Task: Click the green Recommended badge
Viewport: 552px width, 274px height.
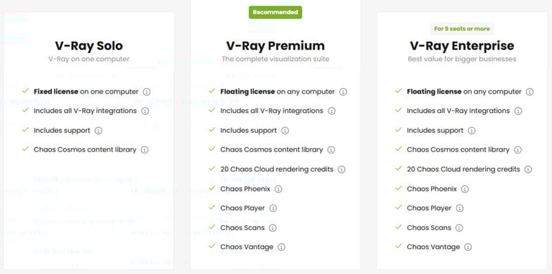Action: pos(275,12)
